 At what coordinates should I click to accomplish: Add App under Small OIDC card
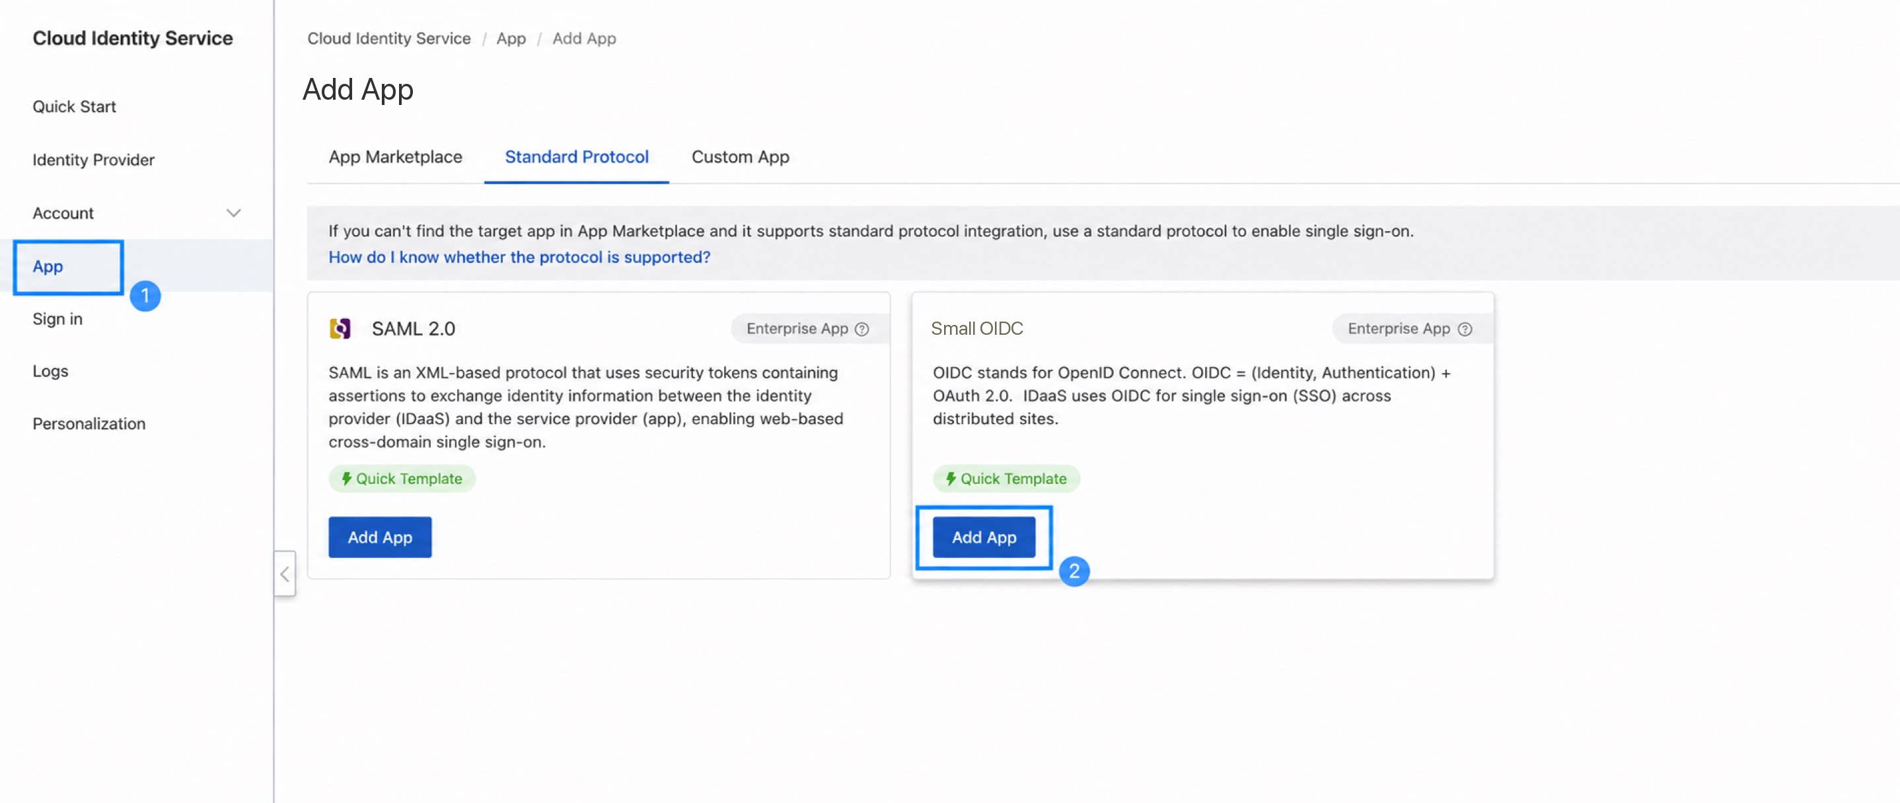tap(984, 537)
